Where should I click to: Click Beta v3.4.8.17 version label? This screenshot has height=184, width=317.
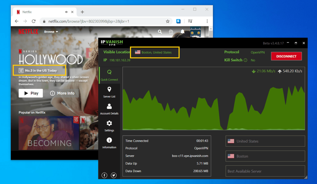[273, 43]
